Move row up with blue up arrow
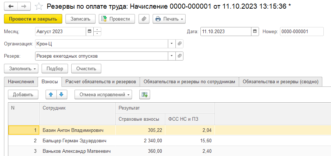The height and width of the screenshot is (156, 331). [51, 94]
